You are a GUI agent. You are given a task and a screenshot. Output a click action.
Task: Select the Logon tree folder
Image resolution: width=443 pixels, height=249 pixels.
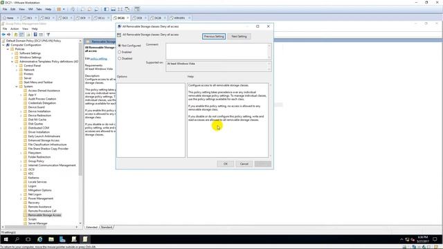(32, 186)
